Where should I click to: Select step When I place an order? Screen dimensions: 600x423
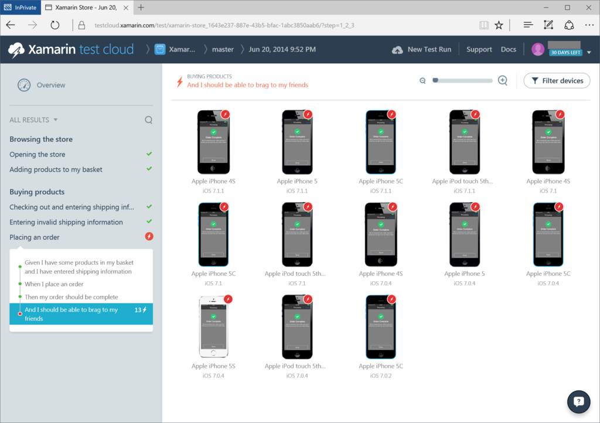[x=54, y=284]
